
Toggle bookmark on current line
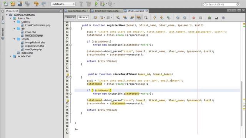(168, 18)
